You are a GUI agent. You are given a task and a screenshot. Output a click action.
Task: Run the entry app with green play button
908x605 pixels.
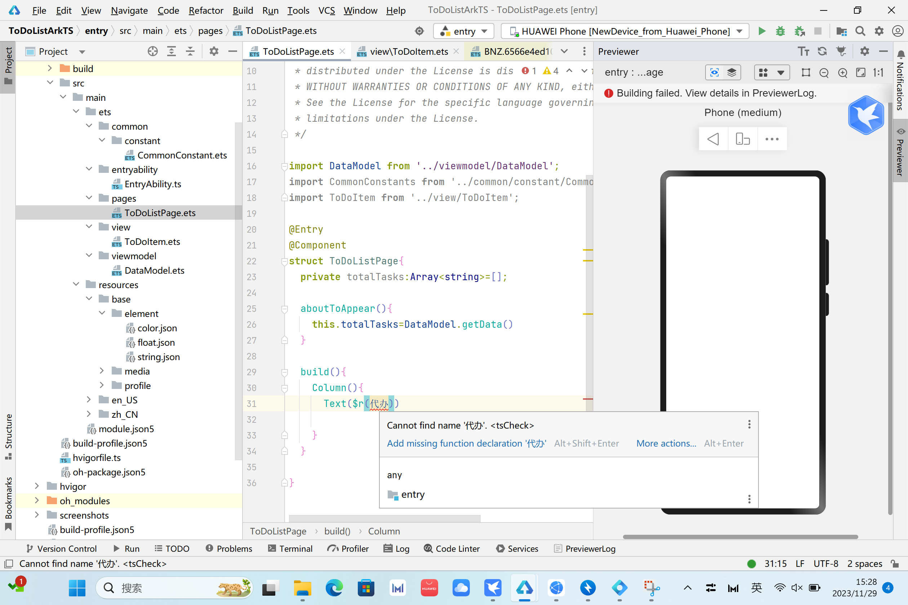tap(762, 31)
